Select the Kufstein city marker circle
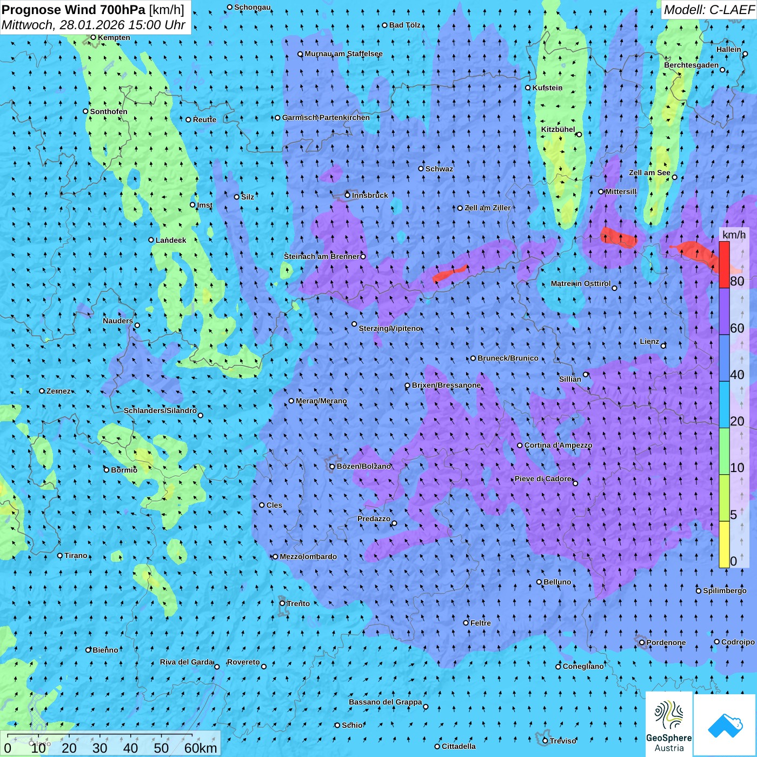Viewport: 757px width, 757px height. point(528,88)
